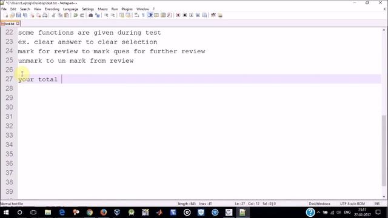This screenshot has width=388, height=218.
Task: Open File Explorer from the taskbar
Action: point(48,213)
